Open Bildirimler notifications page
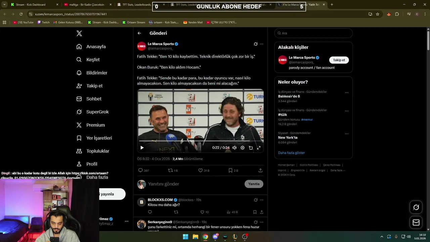 click(x=92, y=73)
